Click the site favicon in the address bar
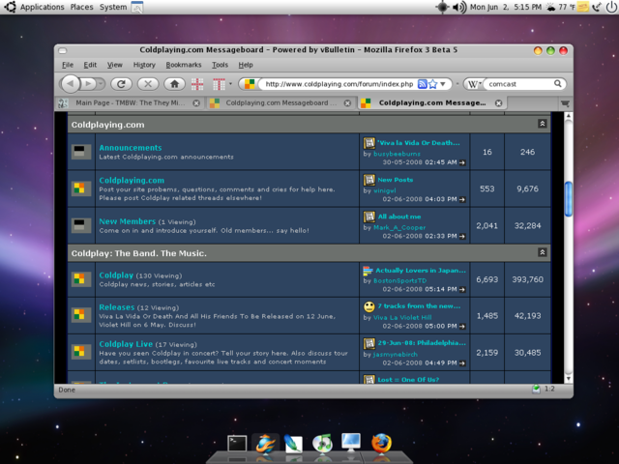Image resolution: width=619 pixels, height=464 pixels. 250,84
